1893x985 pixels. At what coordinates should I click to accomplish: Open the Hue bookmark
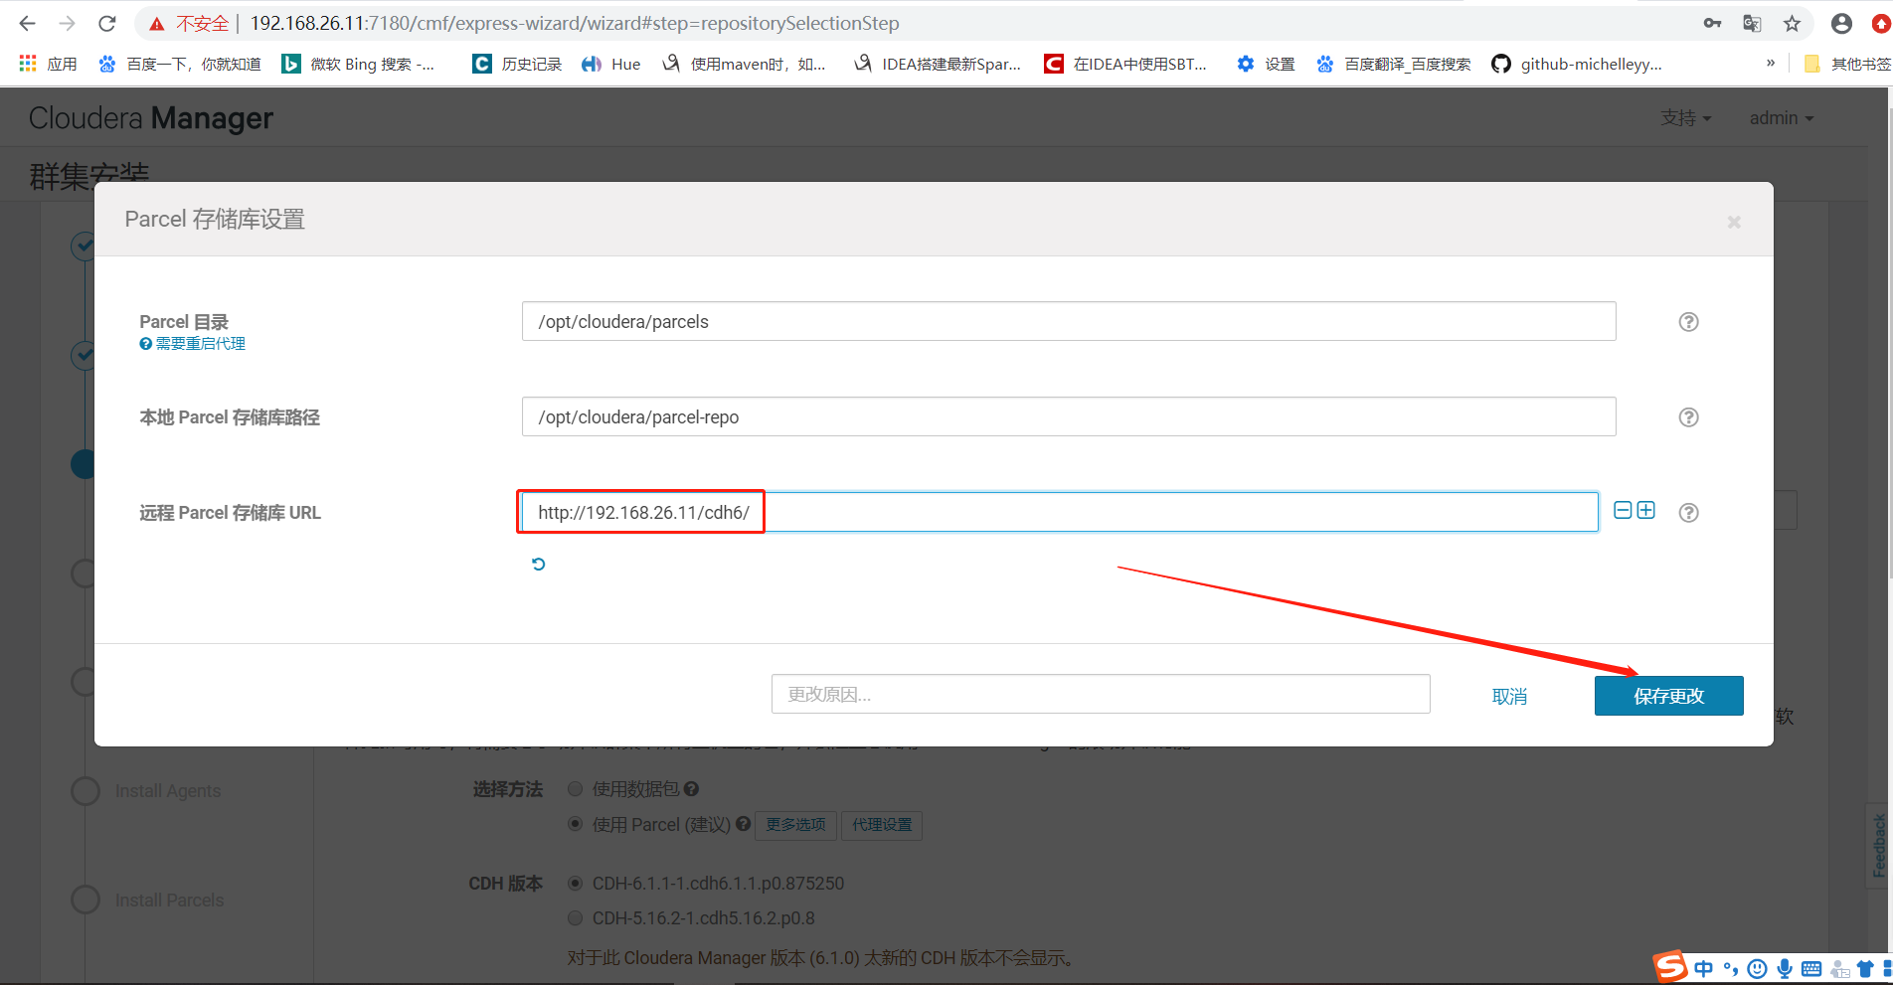611,64
